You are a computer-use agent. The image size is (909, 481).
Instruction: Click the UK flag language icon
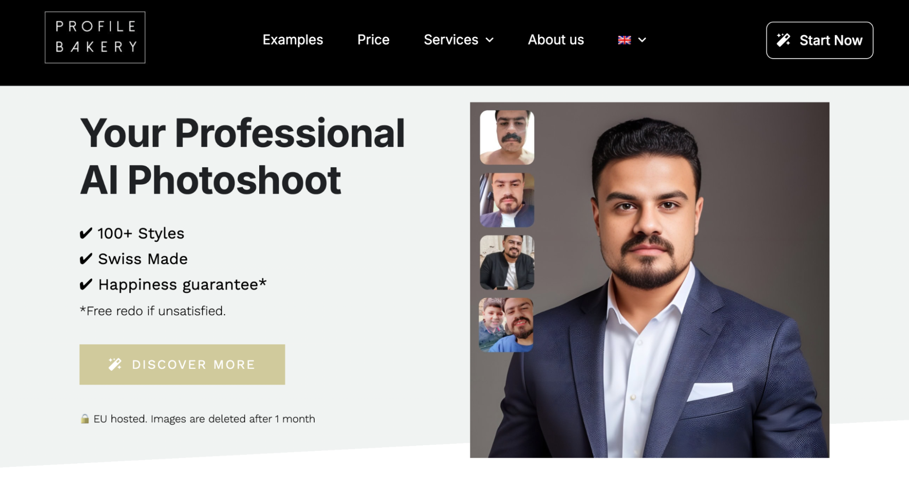pos(624,40)
